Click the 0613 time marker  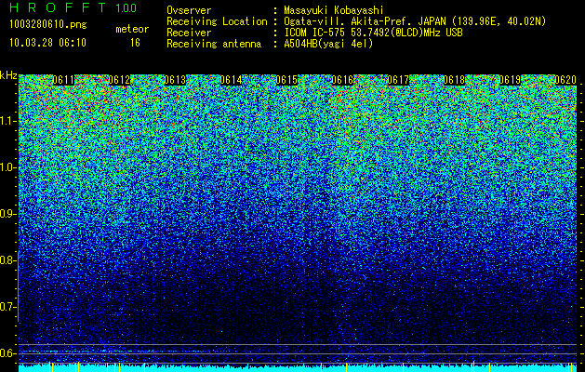[175, 80]
